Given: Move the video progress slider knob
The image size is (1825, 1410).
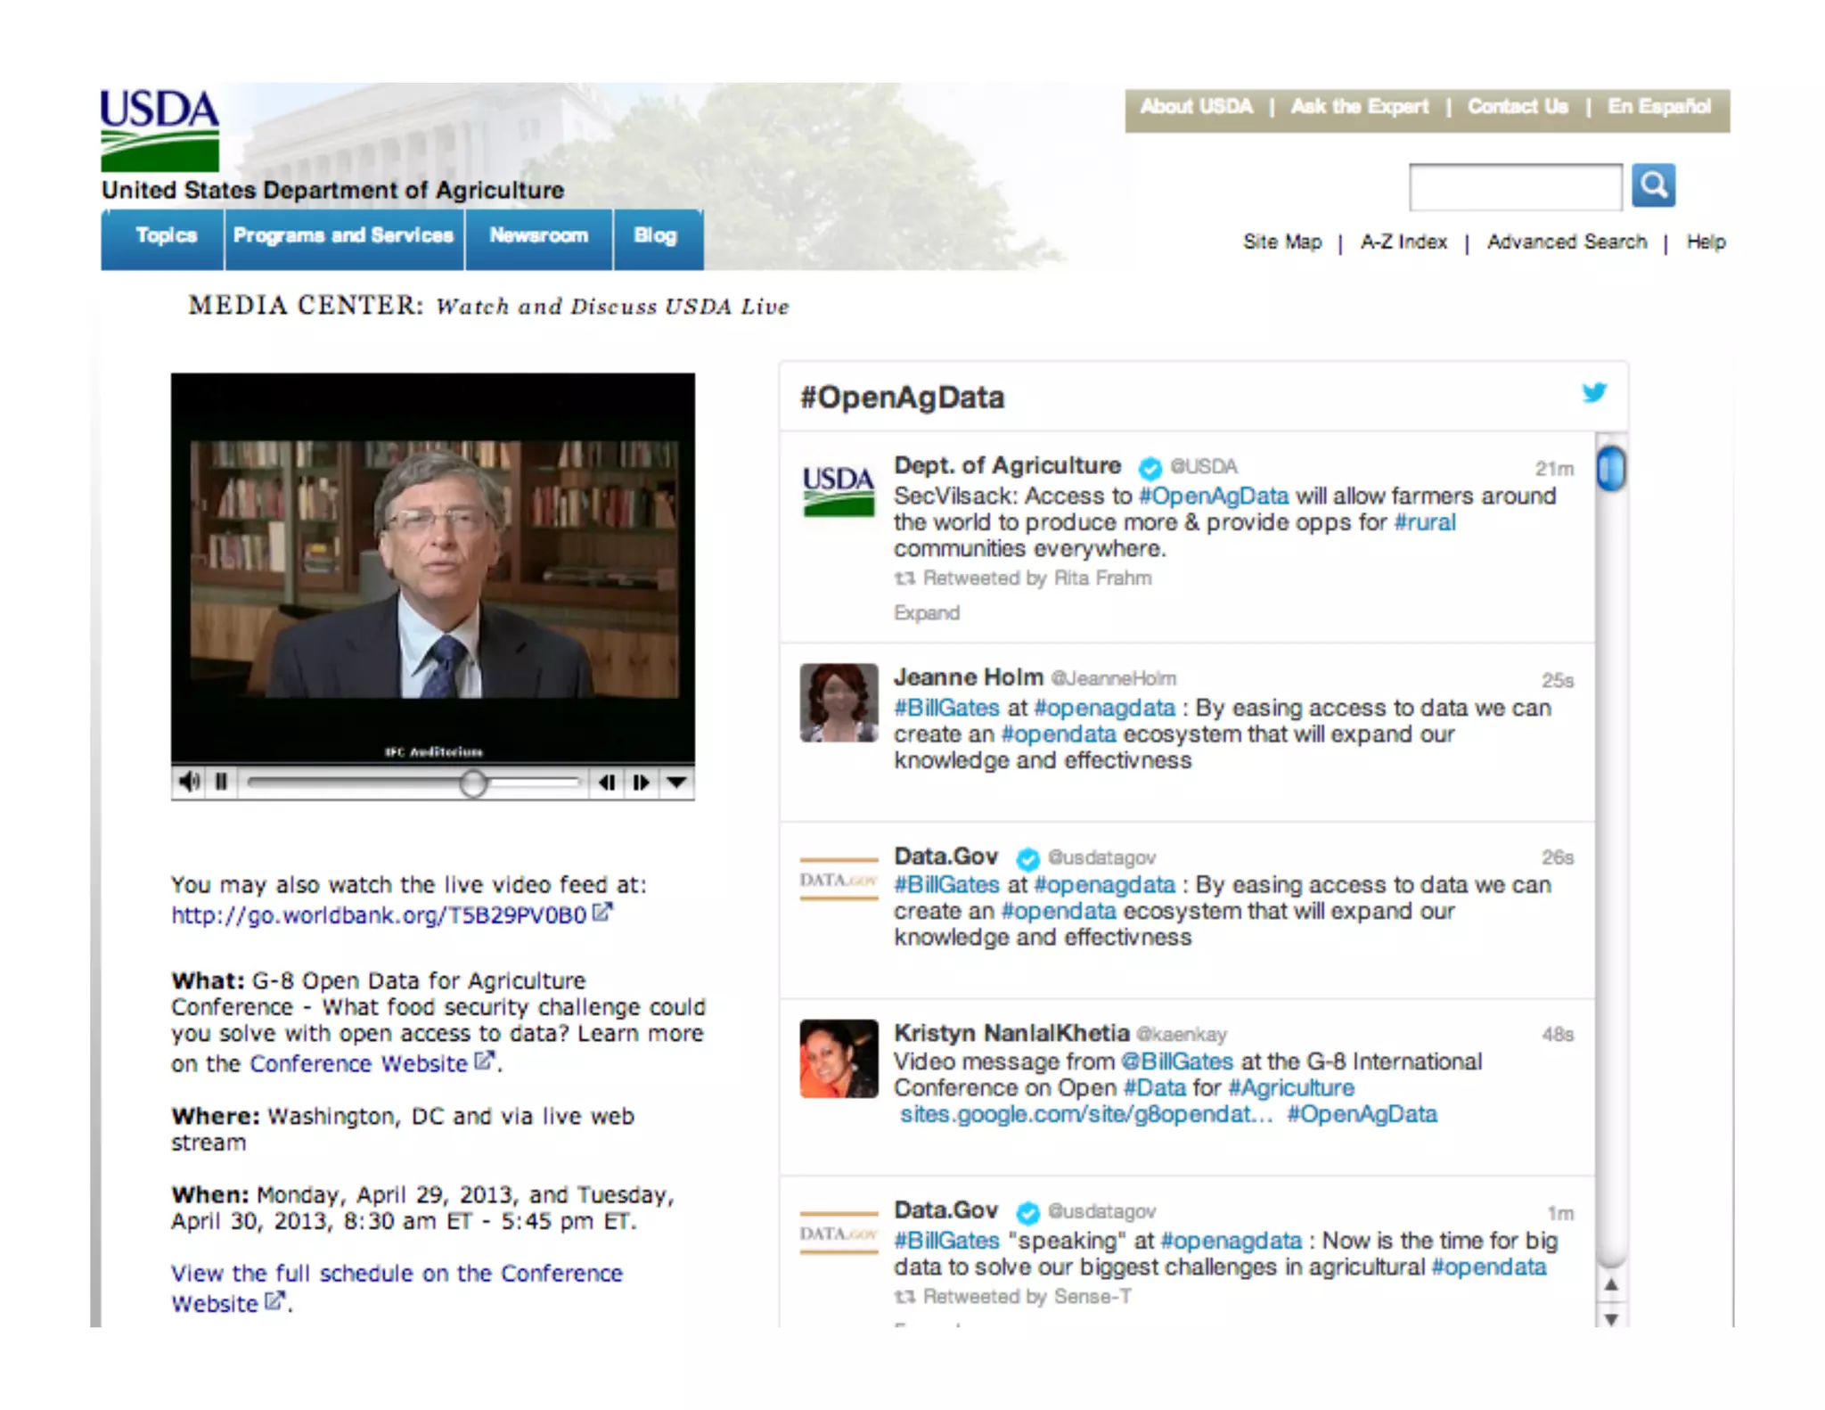Looking at the screenshot, I should point(473,783).
